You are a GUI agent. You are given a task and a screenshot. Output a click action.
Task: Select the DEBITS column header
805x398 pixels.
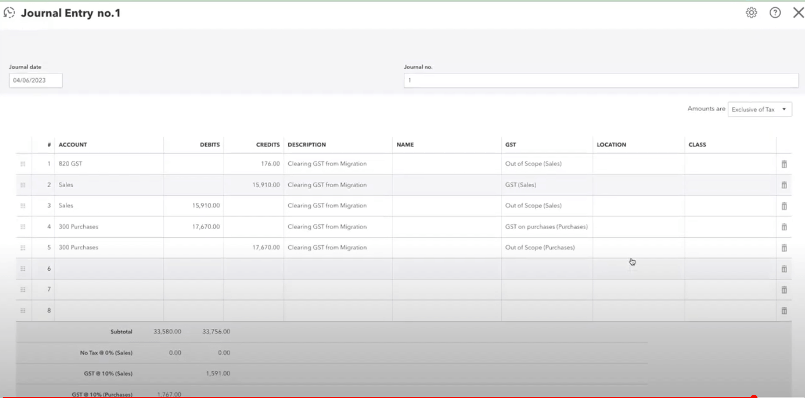(x=209, y=145)
